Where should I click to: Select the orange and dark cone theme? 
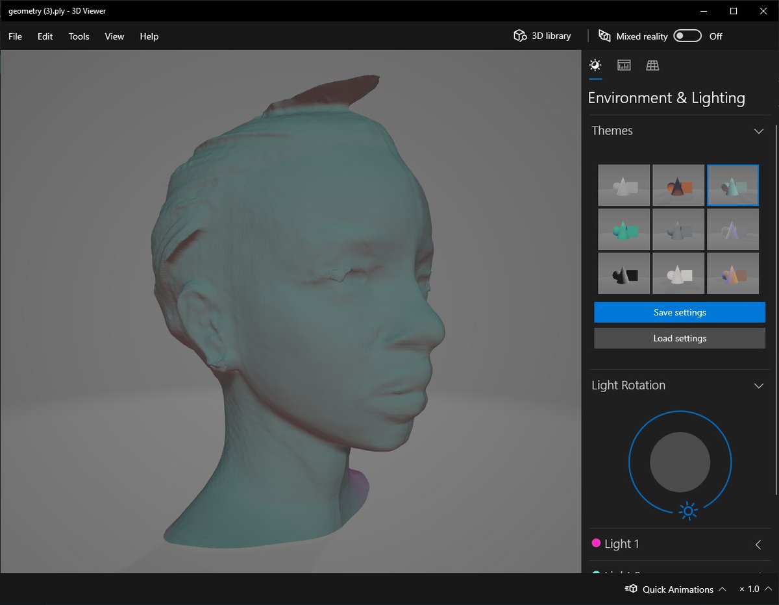coord(678,185)
